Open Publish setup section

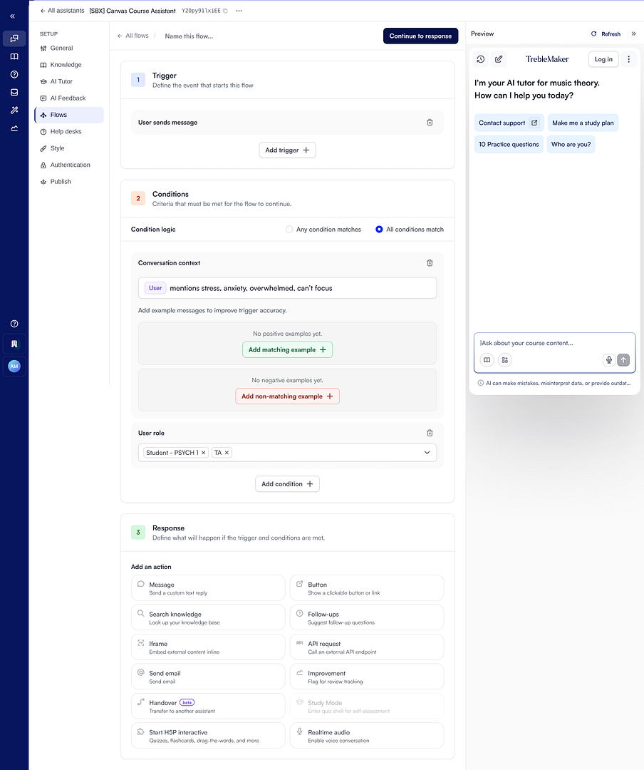coord(68,182)
